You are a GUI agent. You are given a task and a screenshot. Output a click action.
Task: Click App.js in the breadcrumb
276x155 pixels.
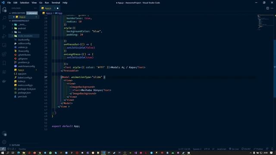click(x=49, y=13)
